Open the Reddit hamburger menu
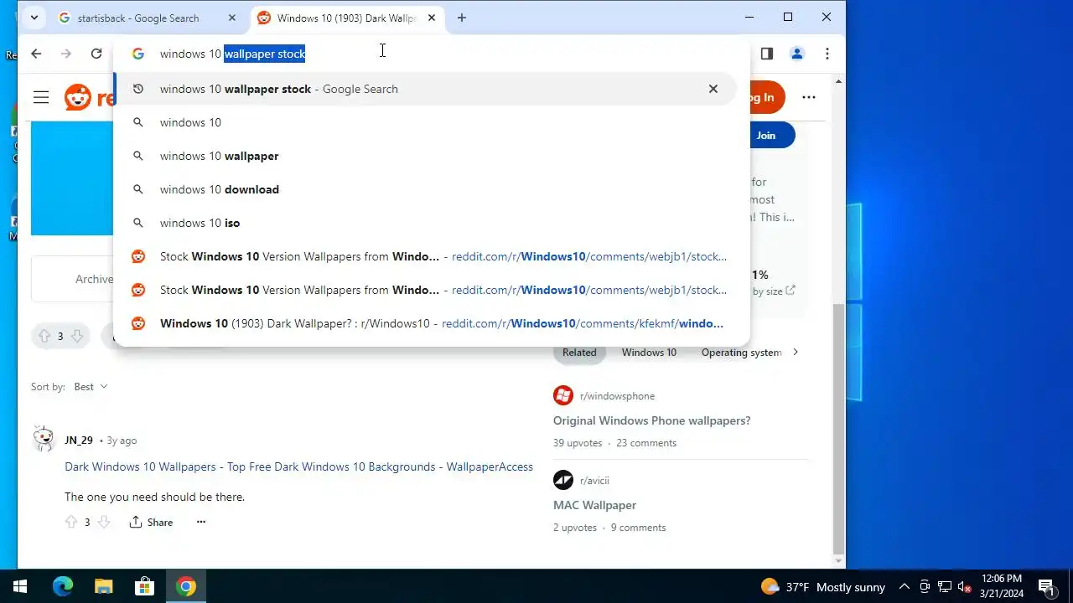The image size is (1073, 603). coord(41,97)
